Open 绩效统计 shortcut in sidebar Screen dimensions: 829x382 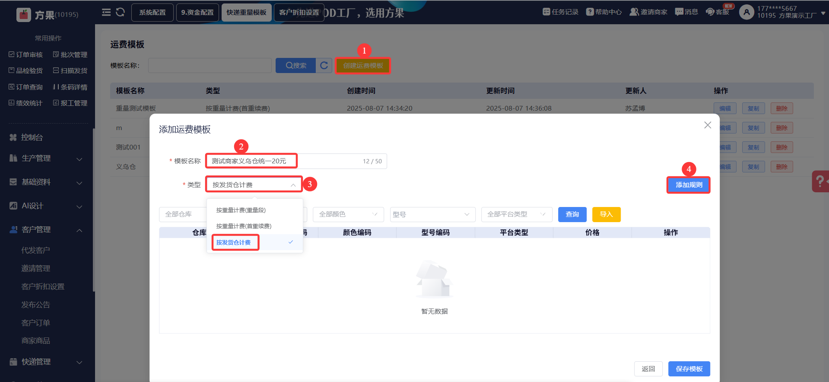pyautogui.click(x=26, y=103)
